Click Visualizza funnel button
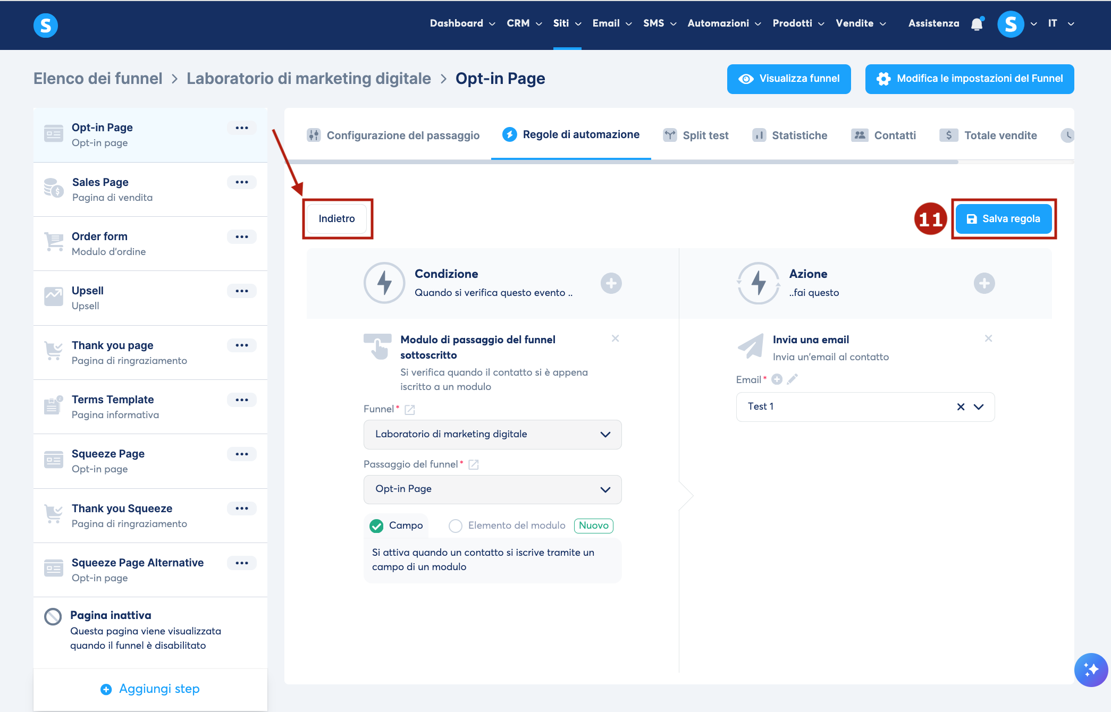The image size is (1111, 712). [789, 79]
